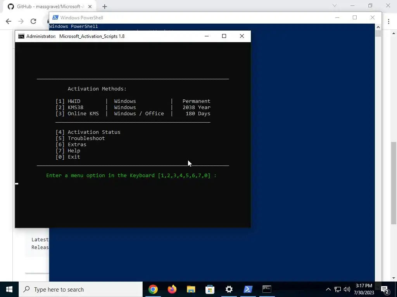
Task: Open network status tray icon
Action: click(338, 289)
